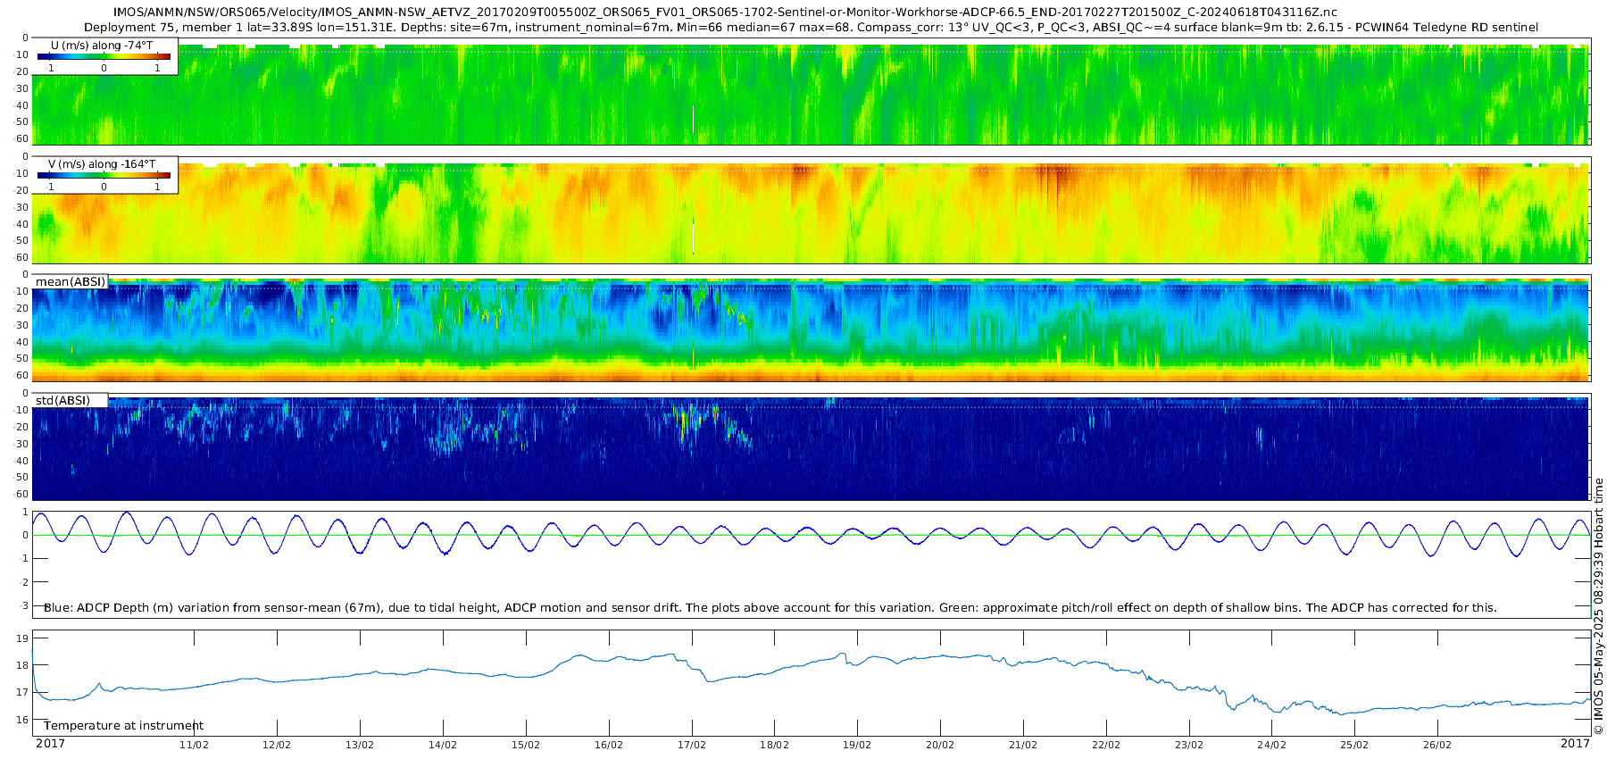Click the 'Temperature at instrument' label
Screen dimensions: 1607x759
pyautogui.click(x=123, y=725)
